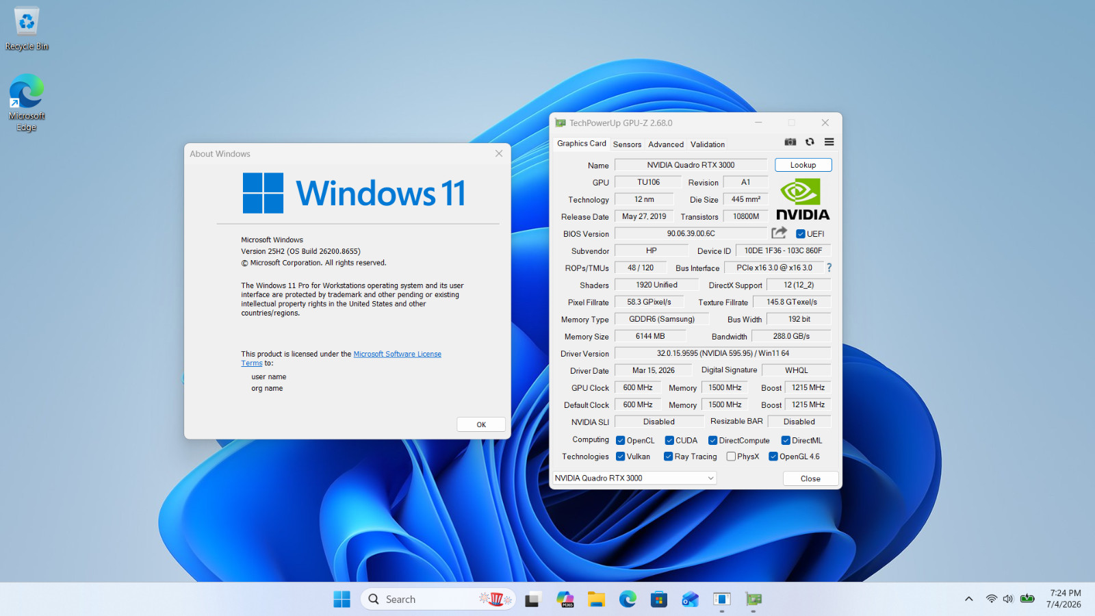Select the Microsoft Edge desktop shortcut
Image resolution: width=1095 pixels, height=616 pixels.
[27, 103]
